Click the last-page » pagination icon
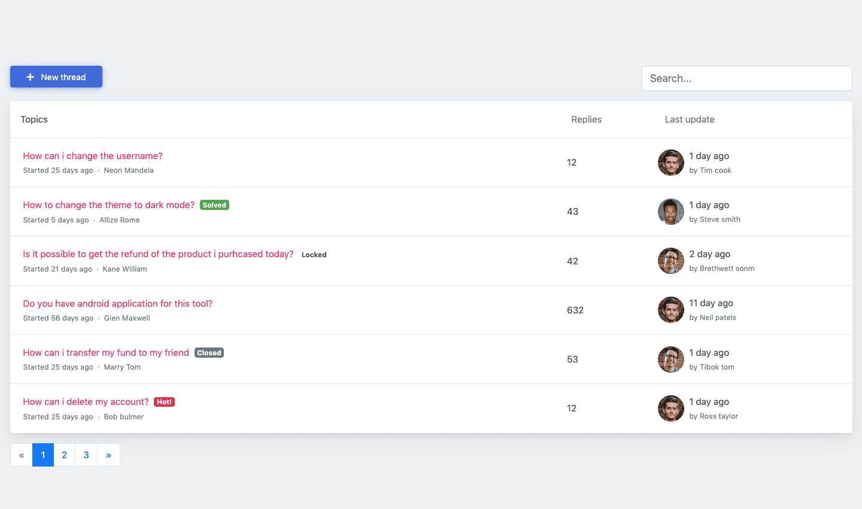 pos(108,455)
